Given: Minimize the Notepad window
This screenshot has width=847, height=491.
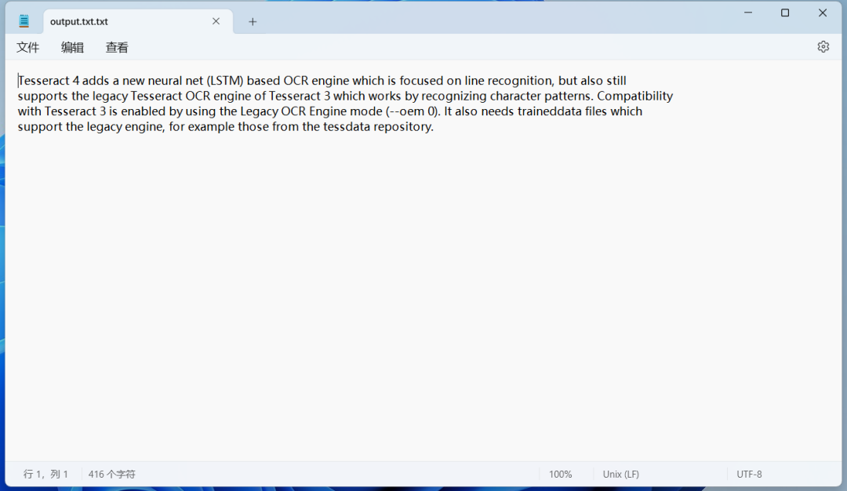Looking at the screenshot, I should point(748,13).
